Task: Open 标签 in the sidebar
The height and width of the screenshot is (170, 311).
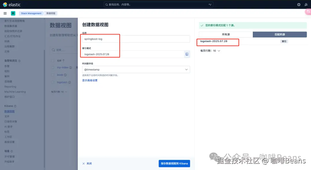Action: 7,132
